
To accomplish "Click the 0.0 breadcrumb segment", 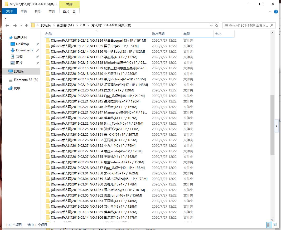I will coord(83,25).
